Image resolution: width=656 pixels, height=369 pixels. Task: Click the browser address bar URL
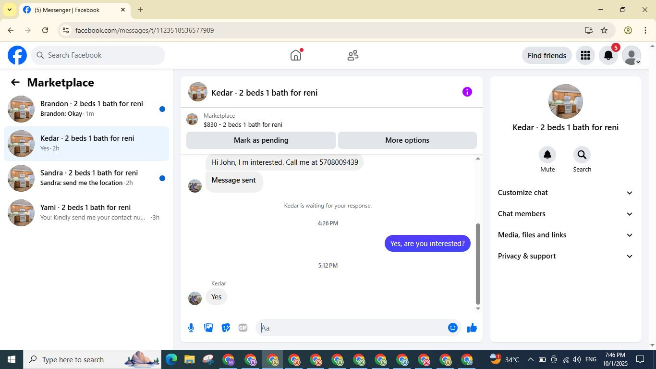click(145, 30)
